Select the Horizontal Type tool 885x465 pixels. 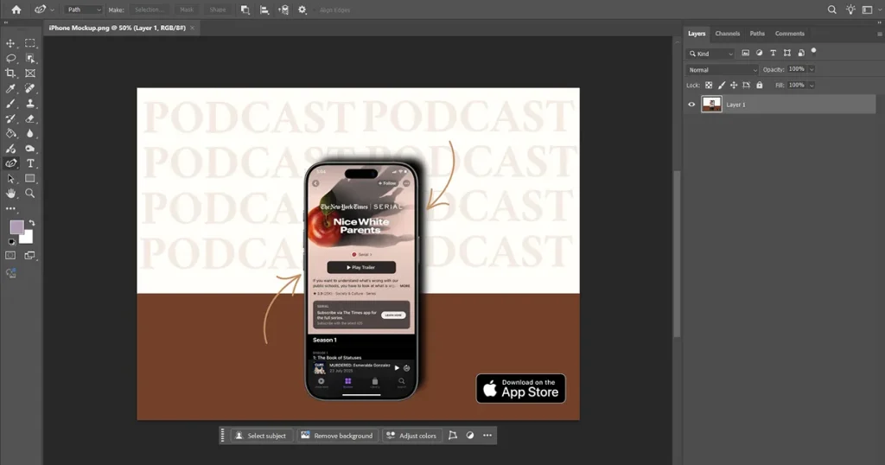(x=30, y=163)
